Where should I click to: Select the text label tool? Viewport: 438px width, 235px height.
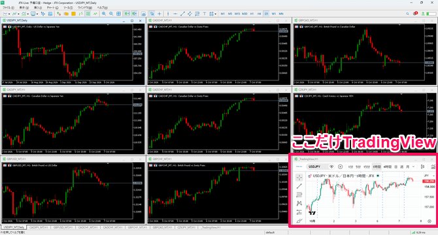[205, 14]
